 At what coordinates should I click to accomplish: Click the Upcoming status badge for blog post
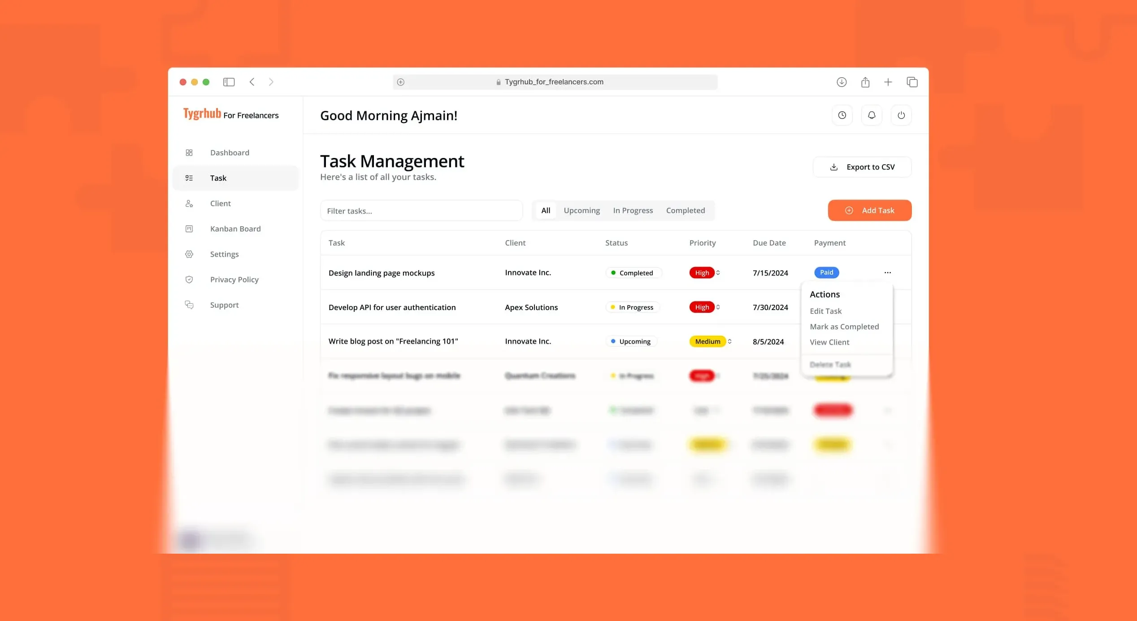point(631,341)
